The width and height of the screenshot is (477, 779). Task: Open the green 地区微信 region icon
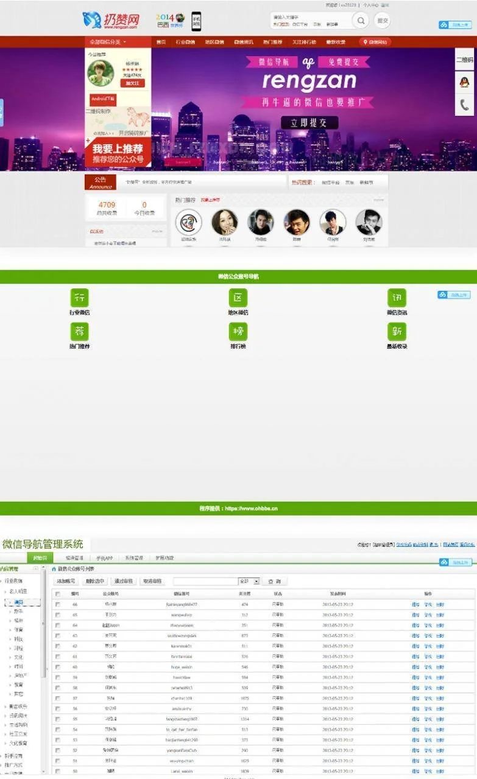238,298
